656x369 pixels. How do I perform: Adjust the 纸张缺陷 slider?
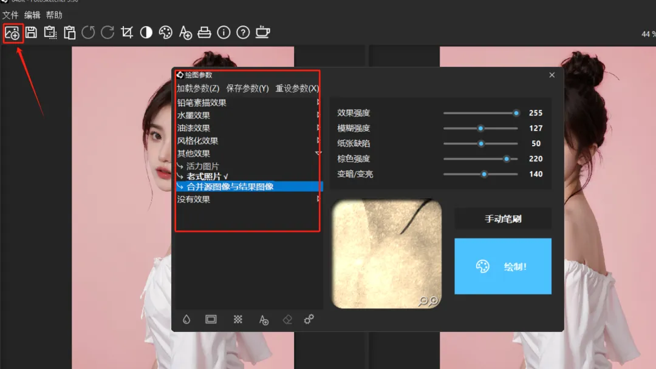pyautogui.click(x=480, y=143)
